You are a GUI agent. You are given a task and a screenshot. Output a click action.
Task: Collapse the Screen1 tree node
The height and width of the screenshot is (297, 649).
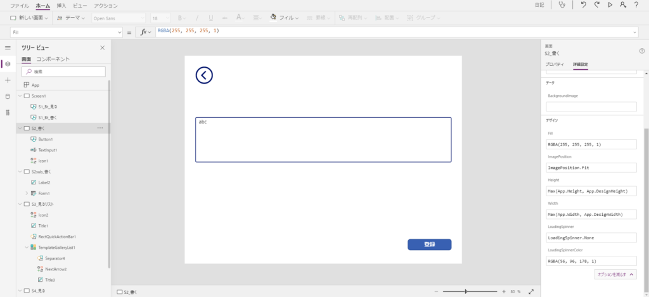click(x=20, y=96)
